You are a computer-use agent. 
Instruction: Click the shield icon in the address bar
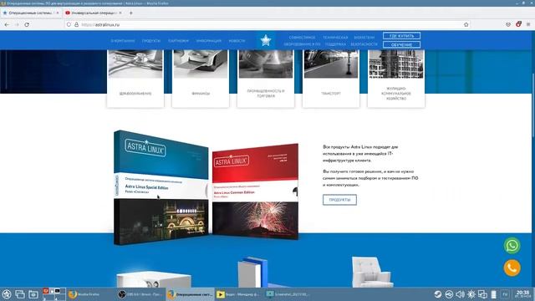[x=69, y=24]
